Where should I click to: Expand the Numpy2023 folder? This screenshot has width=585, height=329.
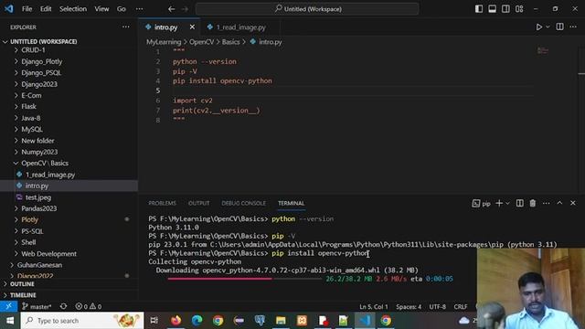click(x=69, y=152)
